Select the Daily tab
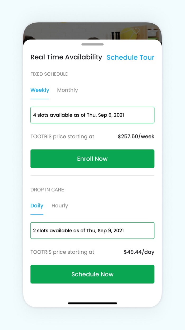 [x=37, y=206]
